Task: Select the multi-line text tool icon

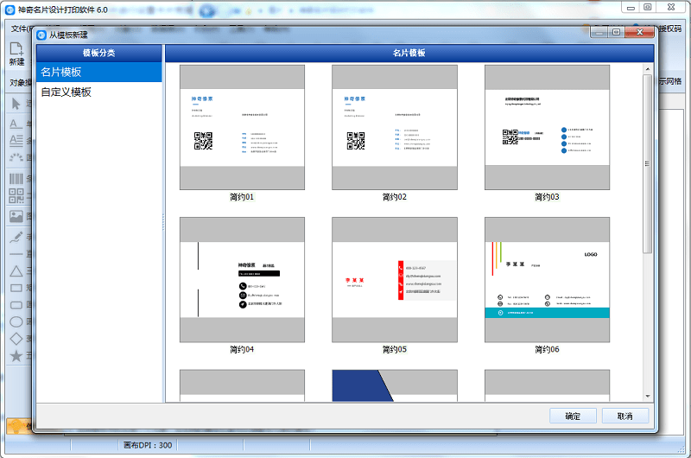Action: tap(16, 141)
